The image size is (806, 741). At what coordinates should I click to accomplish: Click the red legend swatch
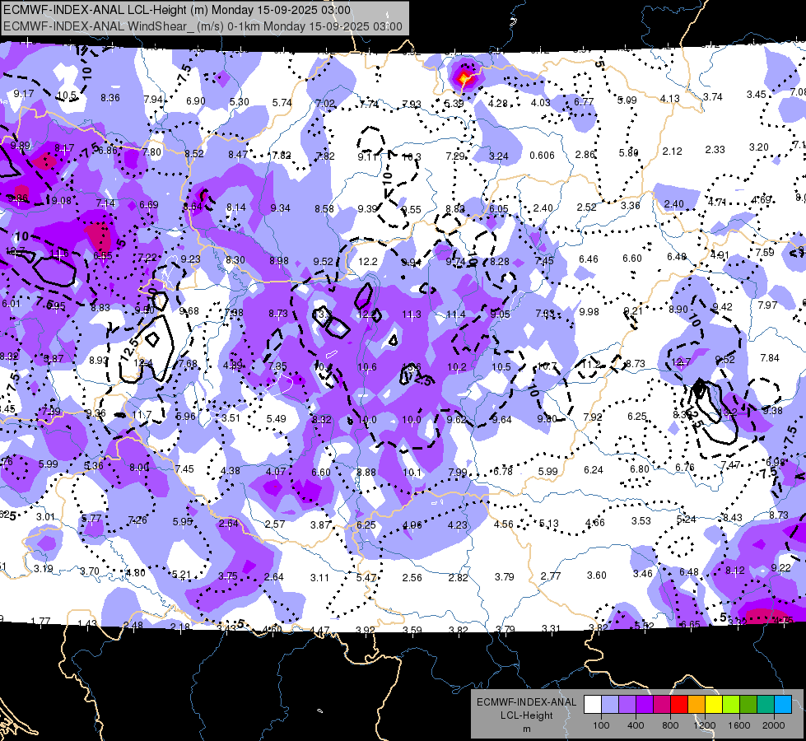[x=679, y=705]
